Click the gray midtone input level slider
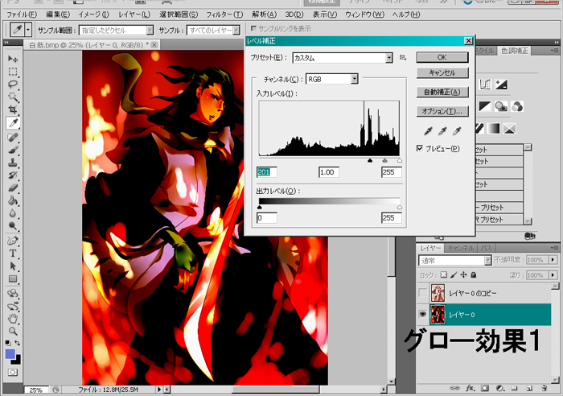This screenshot has height=396, width=563. 384,161
